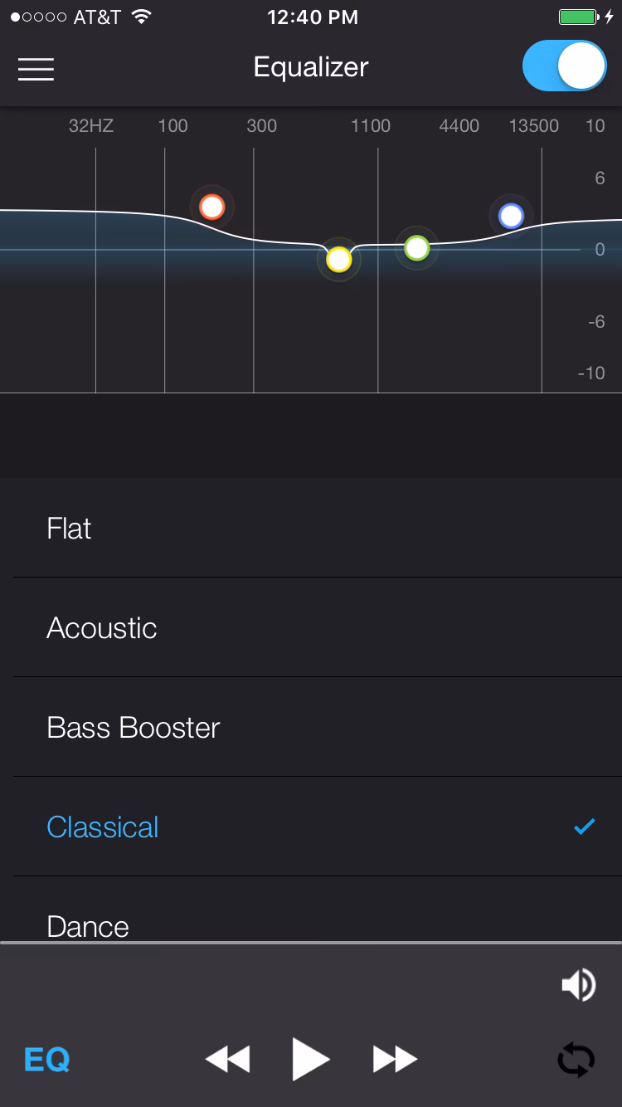Skip forward to the next track

point(396,1058)
